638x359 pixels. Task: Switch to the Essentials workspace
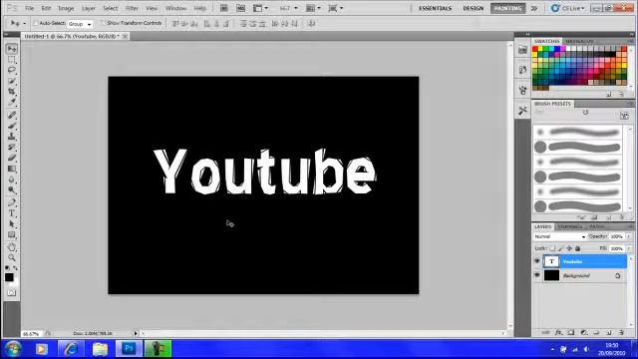[435, 8]
